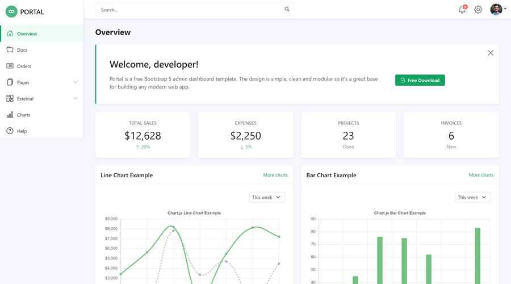Follow Bar Chart 'More charts' link

coord(481,175)
